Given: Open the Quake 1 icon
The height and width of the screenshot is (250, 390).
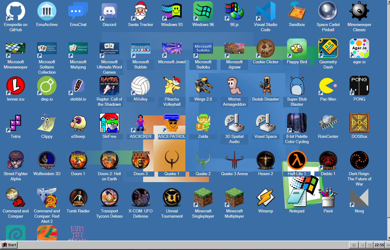Looking at the screenshot, I should click(x=172, y=160).
